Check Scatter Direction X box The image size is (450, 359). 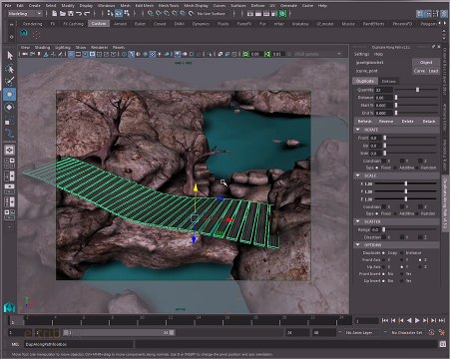[x=384, y=237]
